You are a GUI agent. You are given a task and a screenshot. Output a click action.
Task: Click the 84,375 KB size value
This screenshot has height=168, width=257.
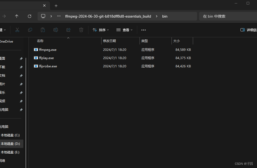click(x=183, y=58)
